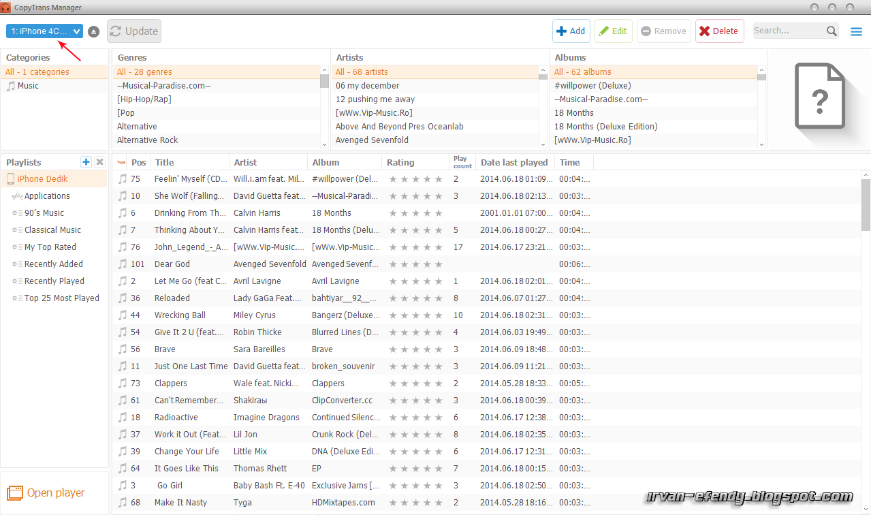Image resolution: width=871 pixels, height=517 pixels.
Task: Sort by Title column header
Action: (190, 162)
